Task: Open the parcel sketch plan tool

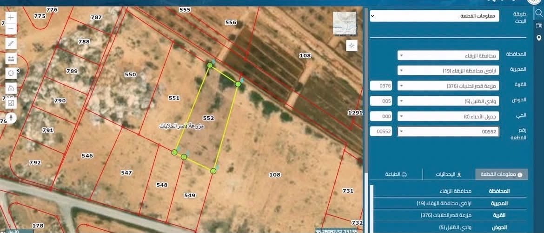Action: click(x=11, y=103)
